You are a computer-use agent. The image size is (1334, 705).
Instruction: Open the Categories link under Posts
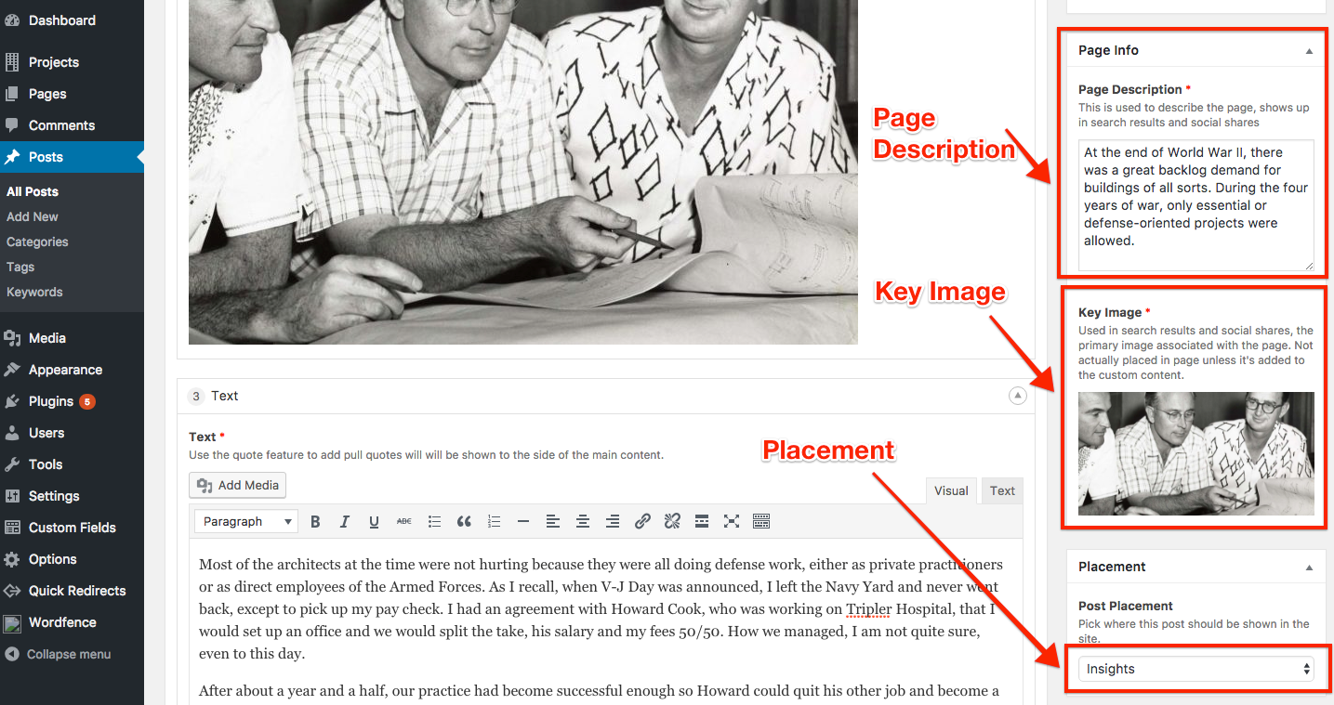click(37, 242)
